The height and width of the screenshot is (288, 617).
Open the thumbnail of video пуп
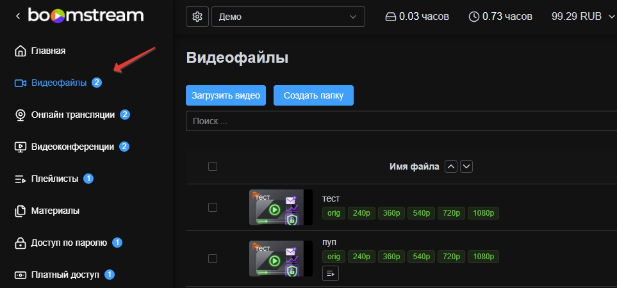click(281, 259)
